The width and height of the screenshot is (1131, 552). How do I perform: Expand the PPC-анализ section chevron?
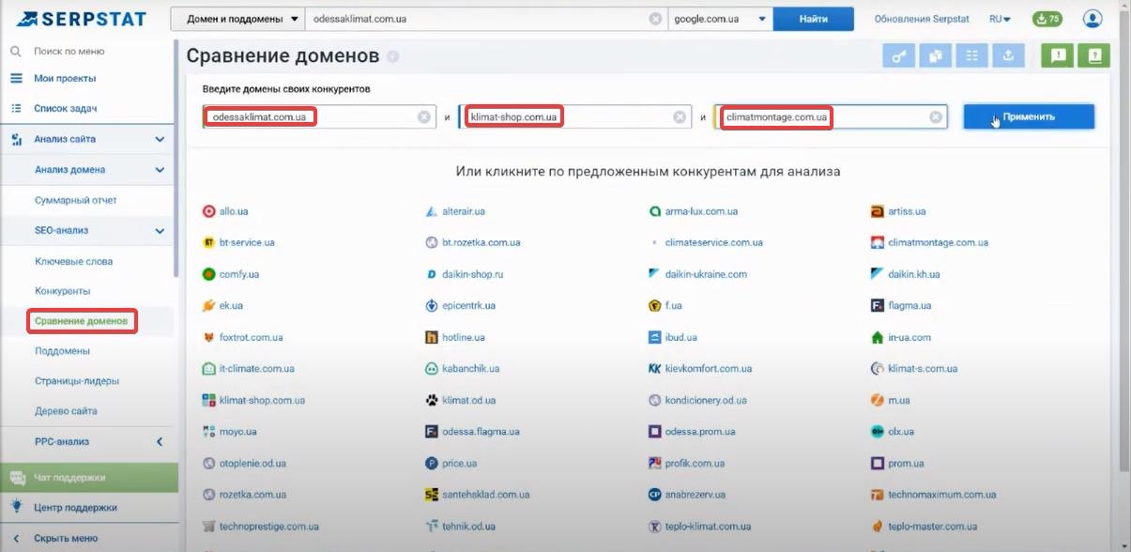[x=160, y=442]
